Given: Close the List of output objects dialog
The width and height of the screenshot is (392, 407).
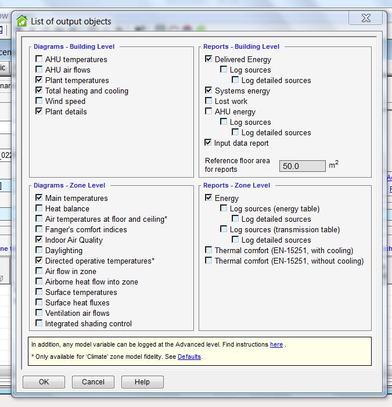Looking at the screenshot, I should coord(366,18).
